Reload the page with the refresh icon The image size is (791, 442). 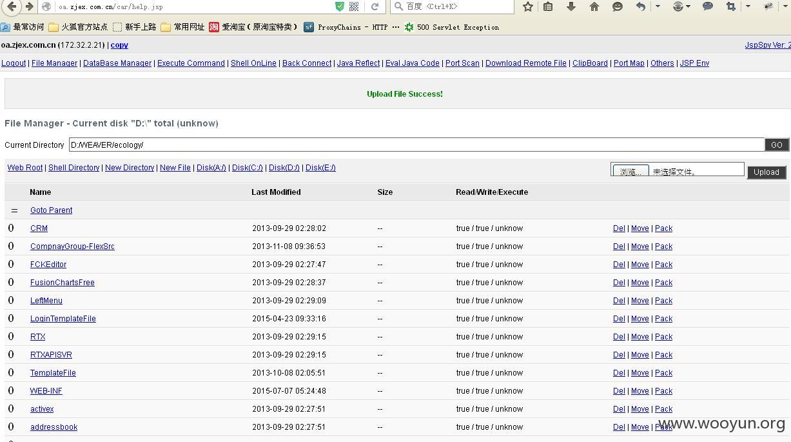coord(375,6)
